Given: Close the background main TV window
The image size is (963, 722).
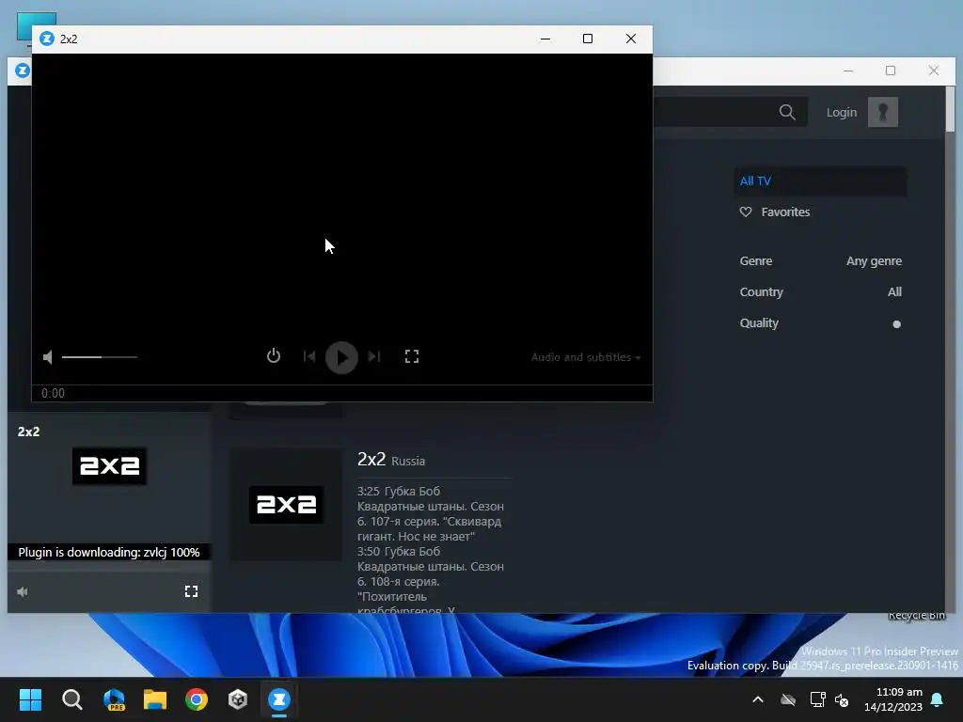Looking at the screenshot, I should (x=934, y=71).
